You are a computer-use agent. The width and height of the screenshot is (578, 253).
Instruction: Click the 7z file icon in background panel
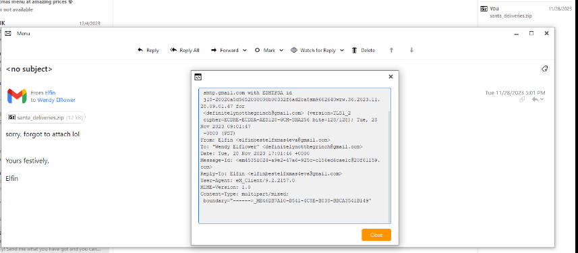click(484, 9)
